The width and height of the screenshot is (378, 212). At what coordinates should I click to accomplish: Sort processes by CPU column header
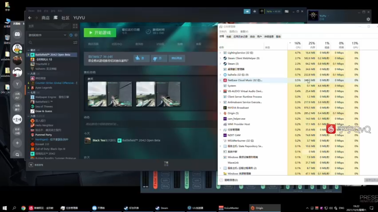point(294,45)
